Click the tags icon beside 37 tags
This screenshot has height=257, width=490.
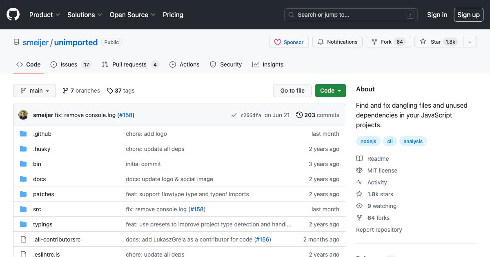click(109, 91)
